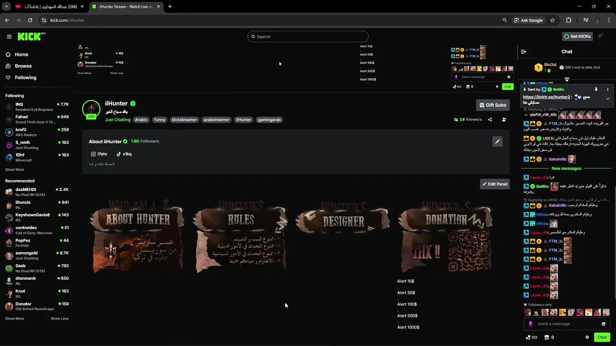
Task: Click the Arabic tag
Action: pyautogui.click(x=141, y=120)
